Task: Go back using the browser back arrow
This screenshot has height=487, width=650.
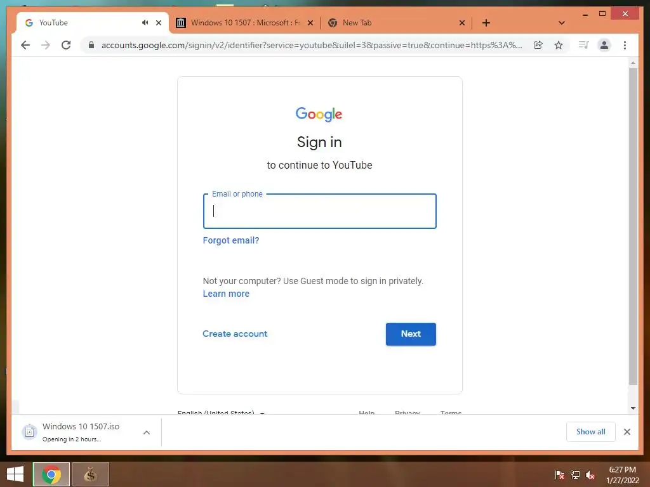Action: [x=25, y=45]
